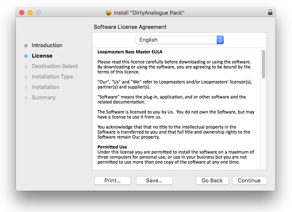292x212 pixels.
Task: Click the Permitted Use heading in the license text
Action: coord(112,147)
